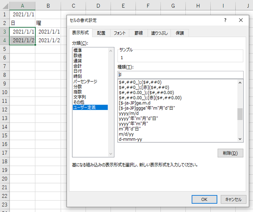Click the format list scroll down arrow
Image resolution: width=253 pixels, height=212 pixels.
click(240, 139)
